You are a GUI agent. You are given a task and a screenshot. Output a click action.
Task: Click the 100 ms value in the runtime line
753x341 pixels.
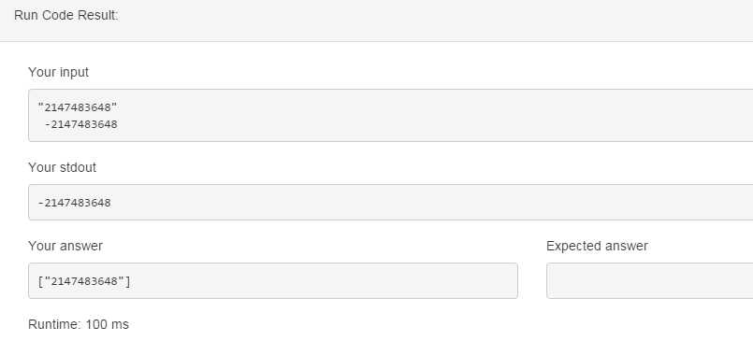tap(107, 325)
